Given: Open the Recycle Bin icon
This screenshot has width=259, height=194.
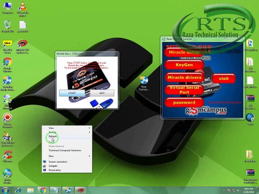Looking at the screenshot, I should (8, 26).
